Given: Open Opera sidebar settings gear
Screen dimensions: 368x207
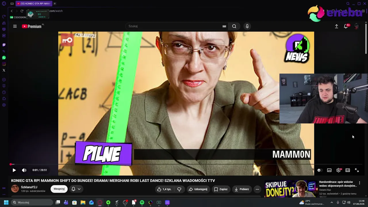Looking at the screenshot, I should [4, 105].
